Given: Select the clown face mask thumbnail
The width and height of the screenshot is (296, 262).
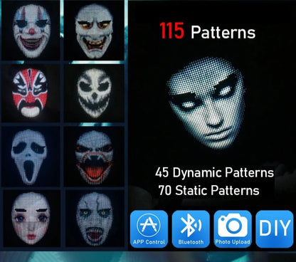Looking at the screenshot, I should [x=31, y=31].
